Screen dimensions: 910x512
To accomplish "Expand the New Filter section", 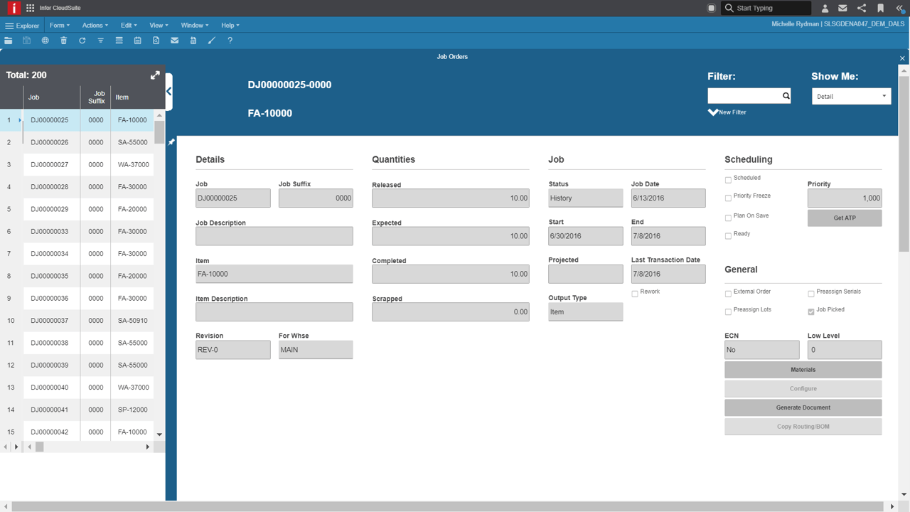I will 727,112.
